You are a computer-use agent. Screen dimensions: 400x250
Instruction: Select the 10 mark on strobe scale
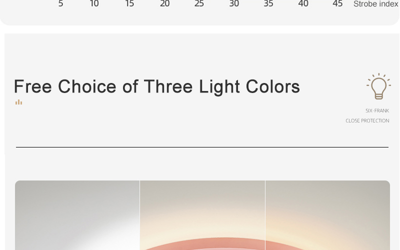pos(94,3)
